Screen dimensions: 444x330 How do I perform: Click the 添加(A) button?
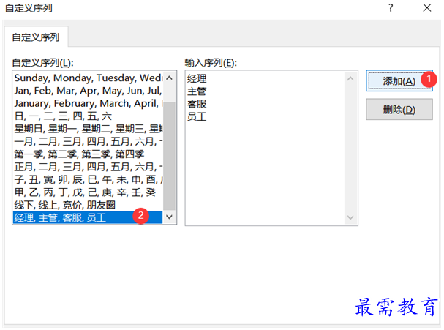click(x=399, y=80)
